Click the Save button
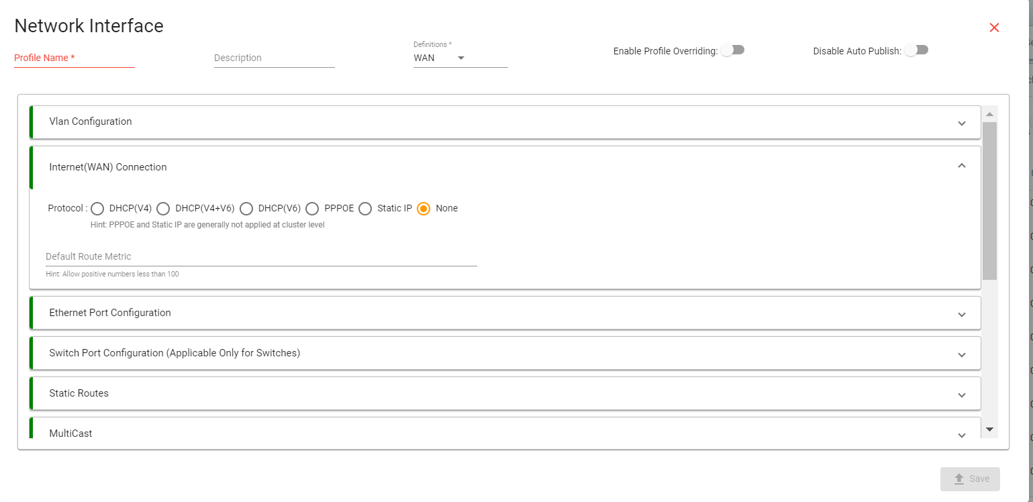The image size is (1033, 502). (x=970, y=479)
